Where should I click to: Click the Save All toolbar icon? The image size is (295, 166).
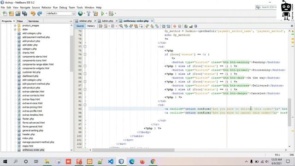[x=24, y=13]
